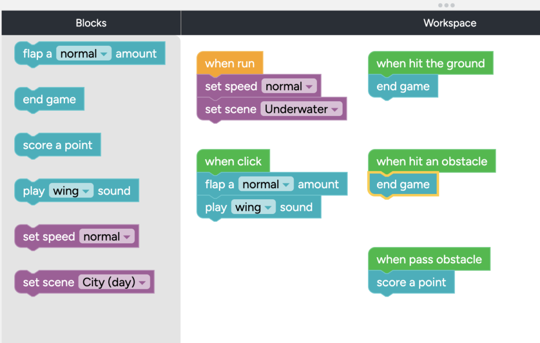Viewport: 540px width, 343px height.
Task: Click the three-dot menu at top
Action: point(446,5)
